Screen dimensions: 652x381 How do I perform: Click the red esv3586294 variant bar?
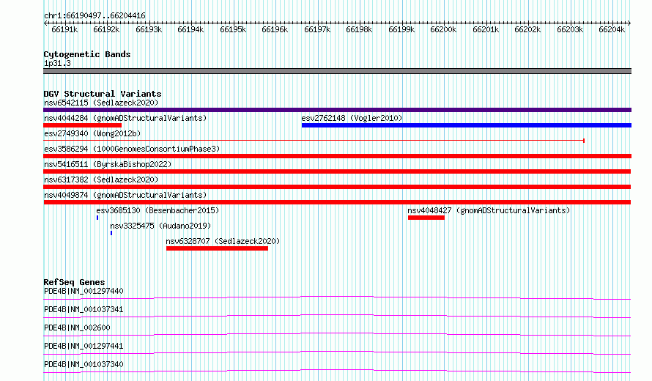tap(337, 156)
